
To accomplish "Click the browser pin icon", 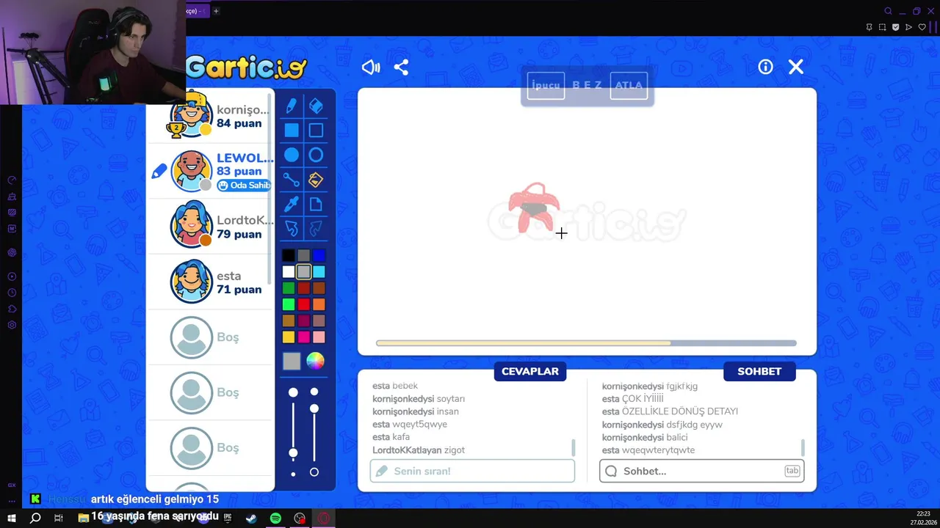I will point(869,27).
